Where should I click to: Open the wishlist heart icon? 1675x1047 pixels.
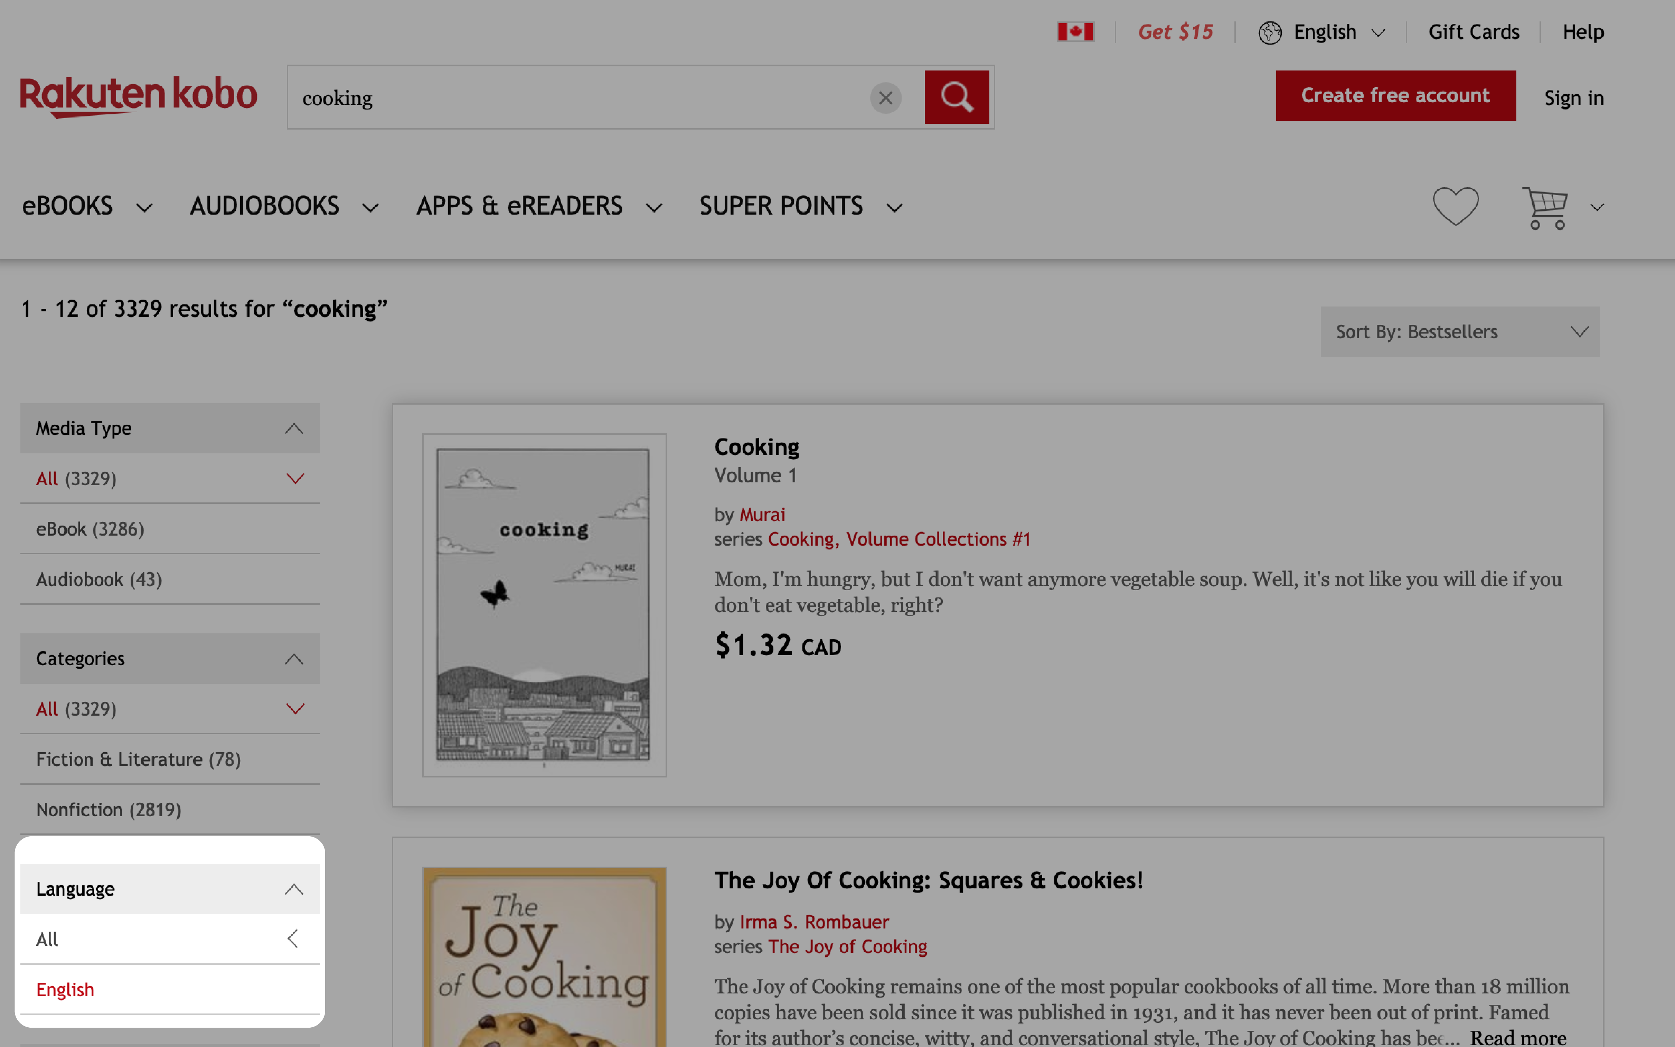point(1455,206)
